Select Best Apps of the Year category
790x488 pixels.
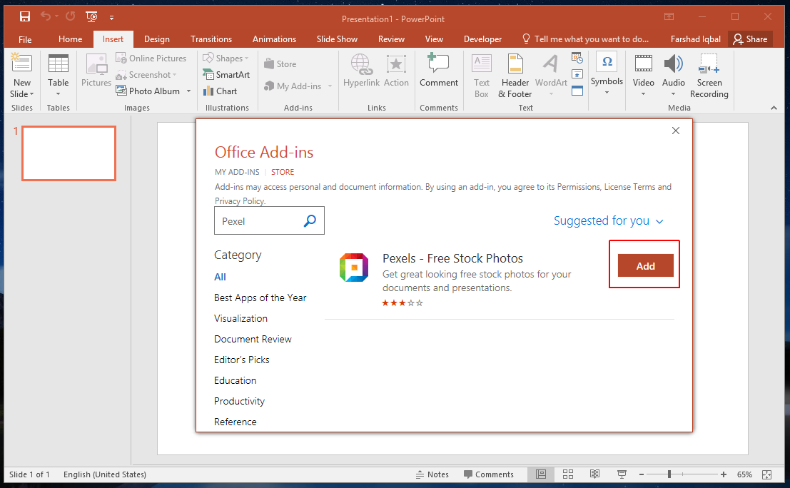[260, 298]
